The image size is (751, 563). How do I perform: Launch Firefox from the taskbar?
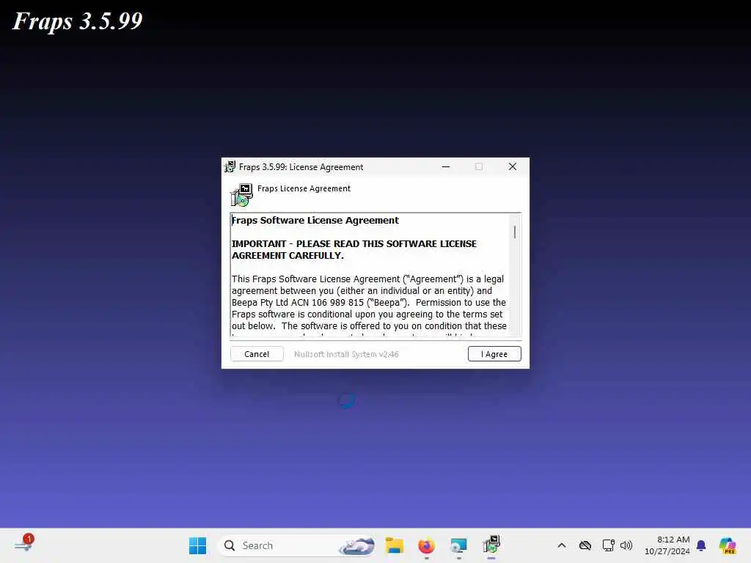click(426, 545)
